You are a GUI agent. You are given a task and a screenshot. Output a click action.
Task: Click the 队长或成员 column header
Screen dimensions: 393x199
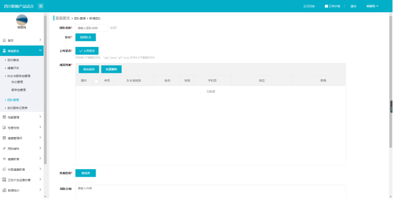[134, 81]
